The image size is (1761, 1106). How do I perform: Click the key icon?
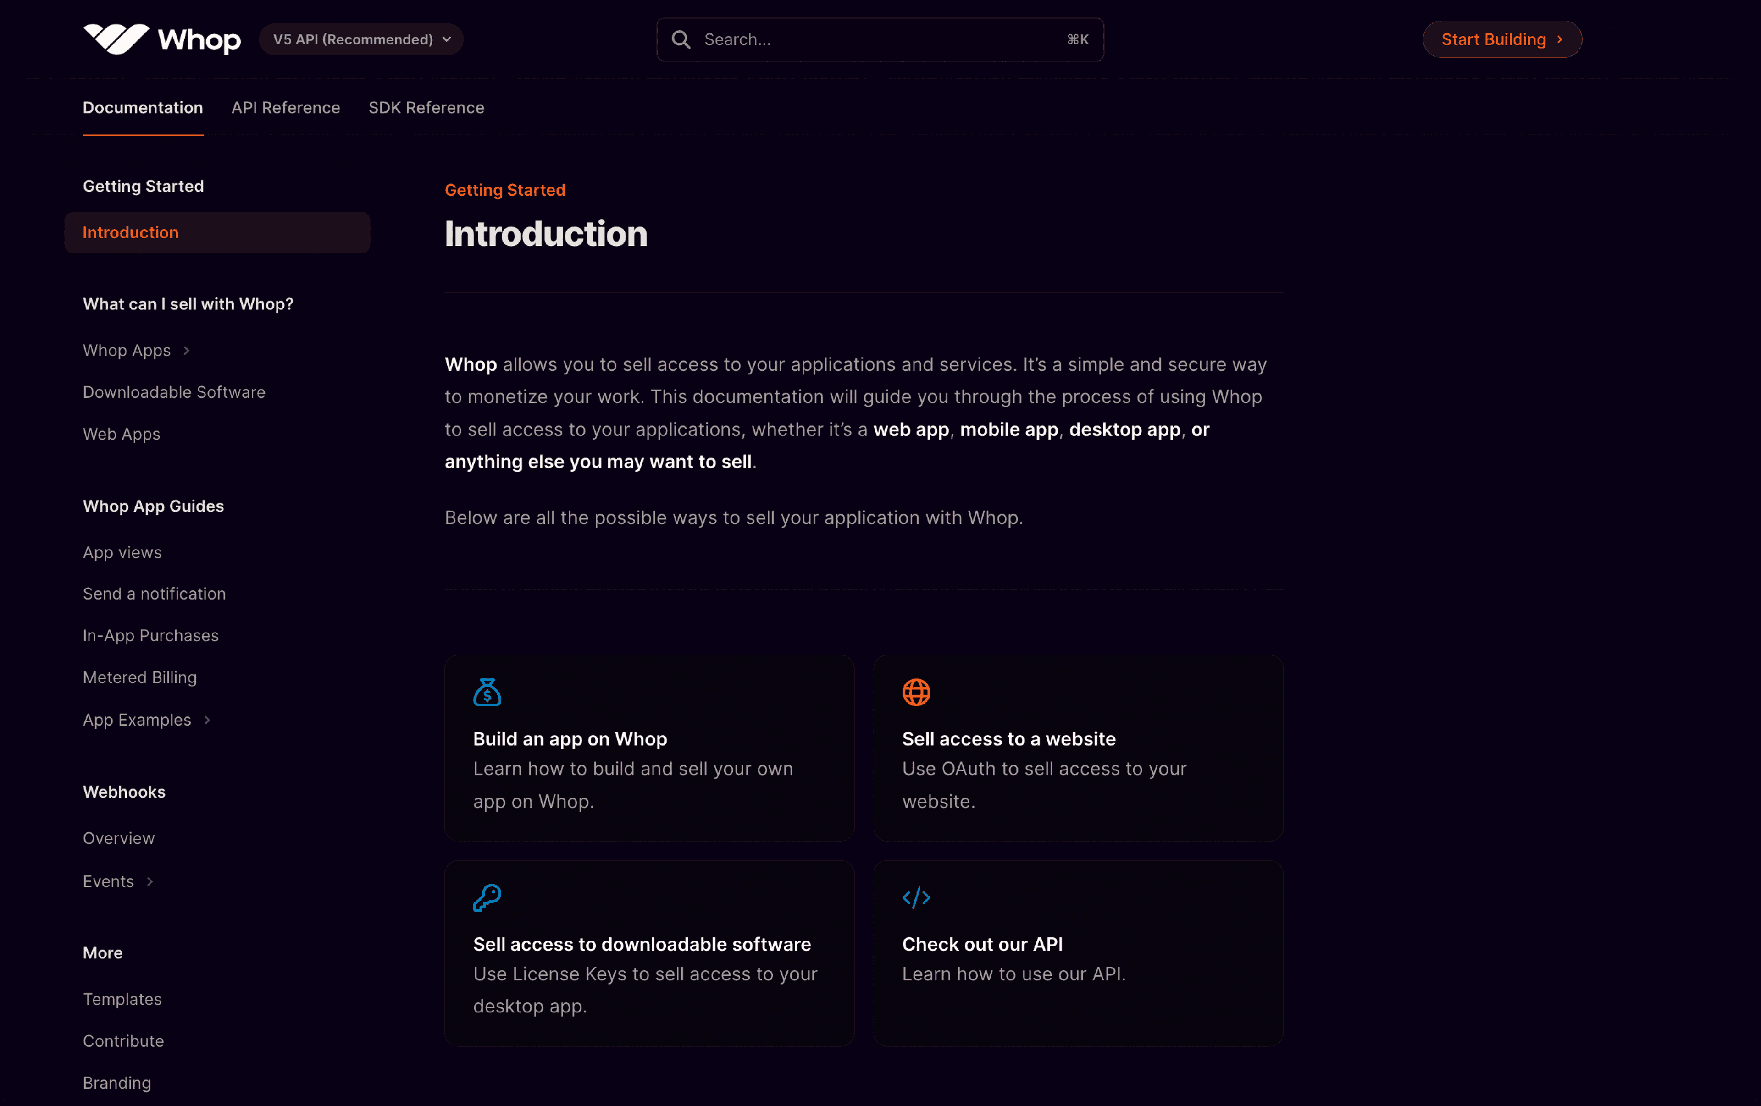click(x=487, y=897)
